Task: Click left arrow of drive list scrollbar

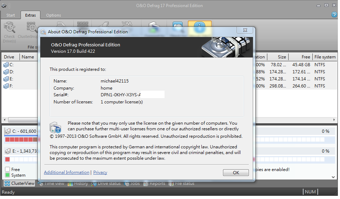Action: tap(5, 120)
